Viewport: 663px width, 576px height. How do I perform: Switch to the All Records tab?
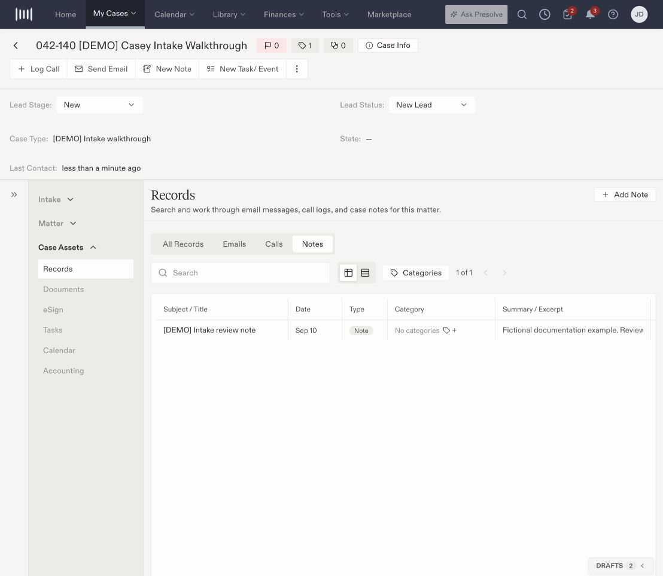[x=183, y=244]
